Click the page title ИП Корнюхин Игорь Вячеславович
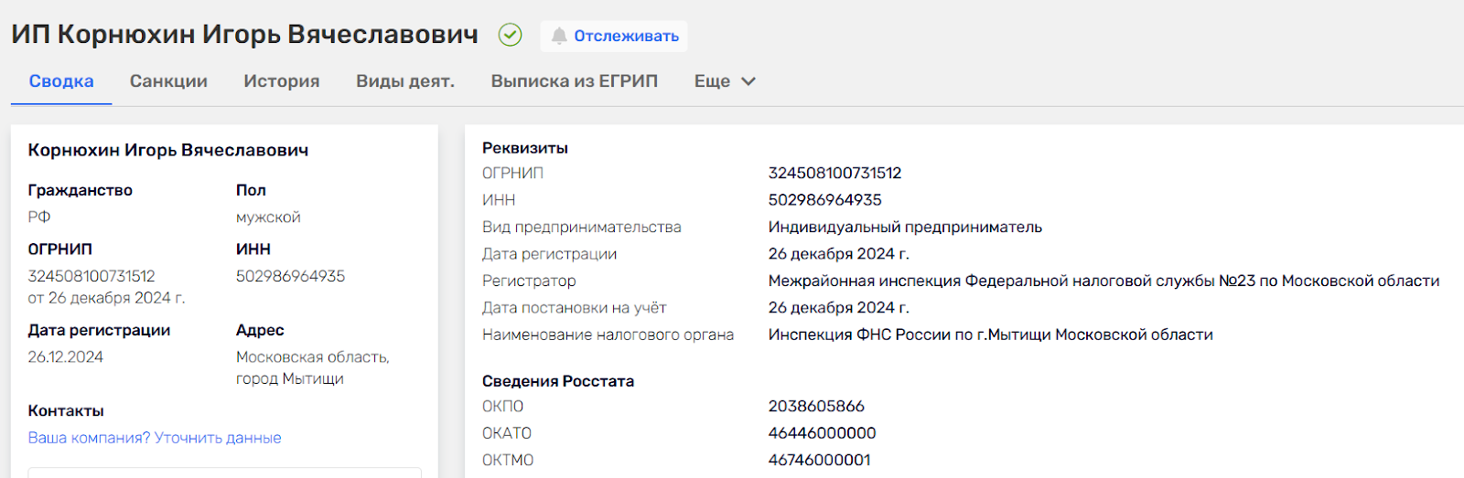 click(244, 35)
